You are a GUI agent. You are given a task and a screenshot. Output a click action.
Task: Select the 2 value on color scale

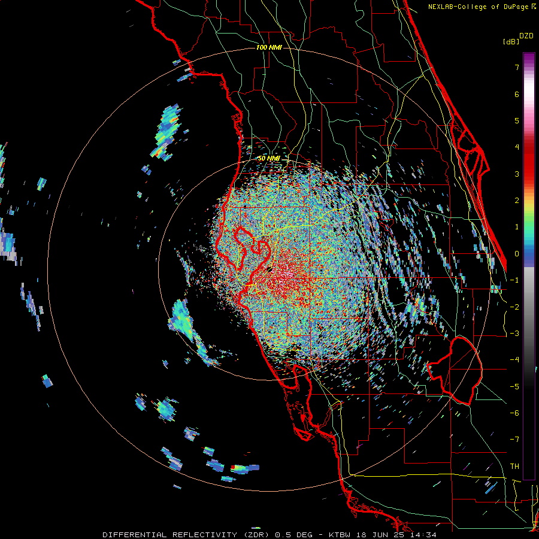(x=517, y=201)
